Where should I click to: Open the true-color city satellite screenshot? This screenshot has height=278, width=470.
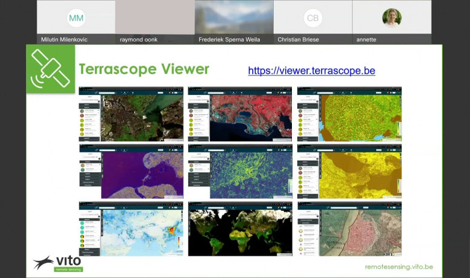131,114
